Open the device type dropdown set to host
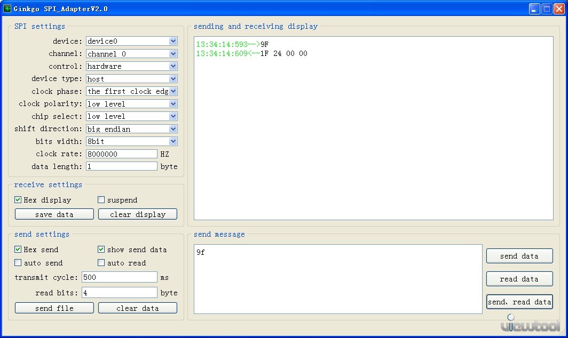The height and width of the screenshot is (338, 568). 131,79
